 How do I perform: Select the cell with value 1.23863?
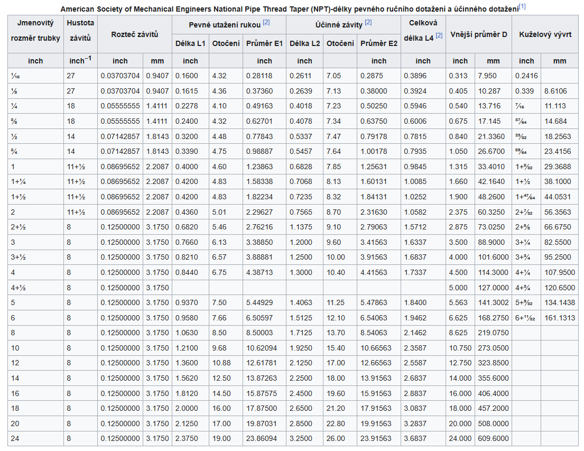tap(264, 167)
